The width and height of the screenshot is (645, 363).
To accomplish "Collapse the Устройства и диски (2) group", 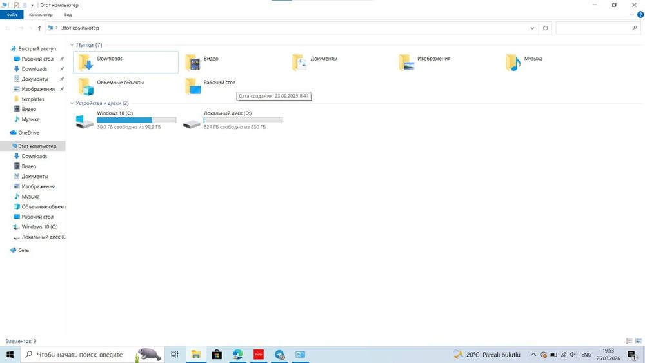I will [x=72, y=103].
